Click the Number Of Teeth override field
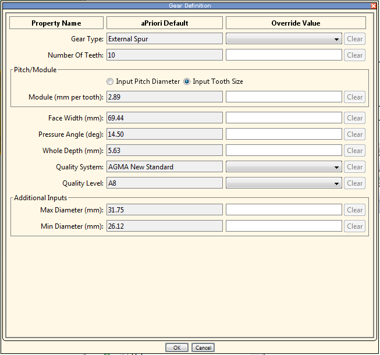Image resolution: width=380 pixels, height=355 pixels. 283,55
